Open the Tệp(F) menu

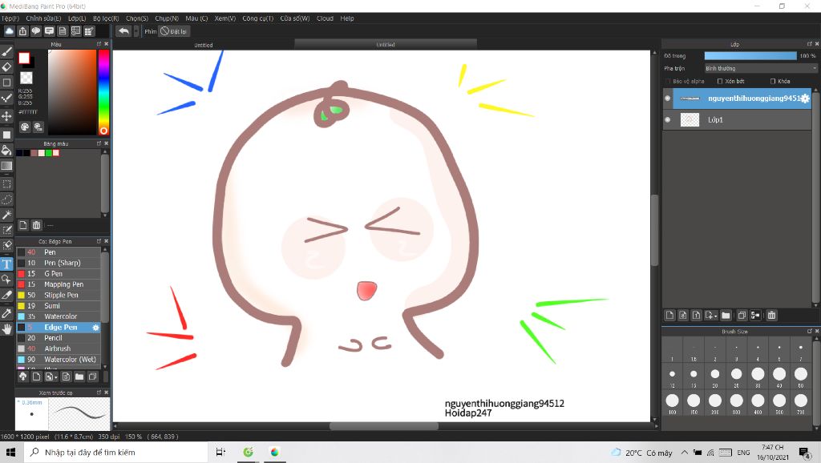coord(10,18)
